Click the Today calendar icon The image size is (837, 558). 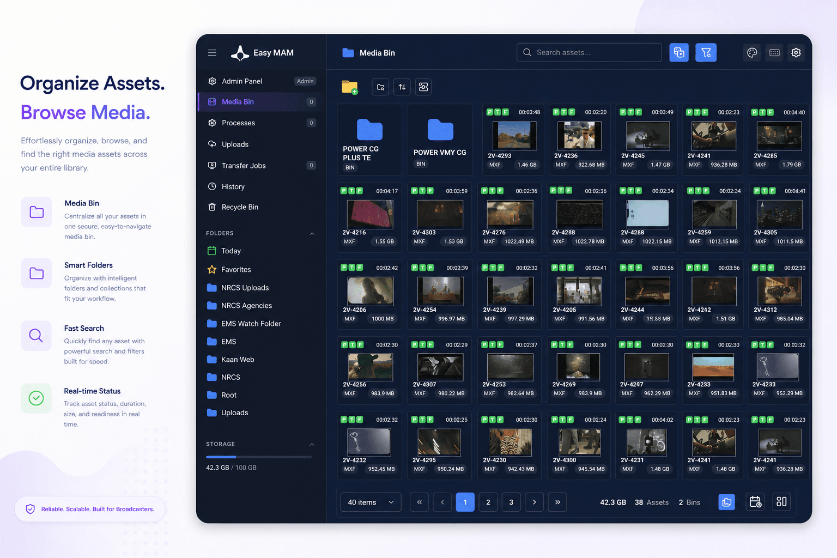coord(212,251)
